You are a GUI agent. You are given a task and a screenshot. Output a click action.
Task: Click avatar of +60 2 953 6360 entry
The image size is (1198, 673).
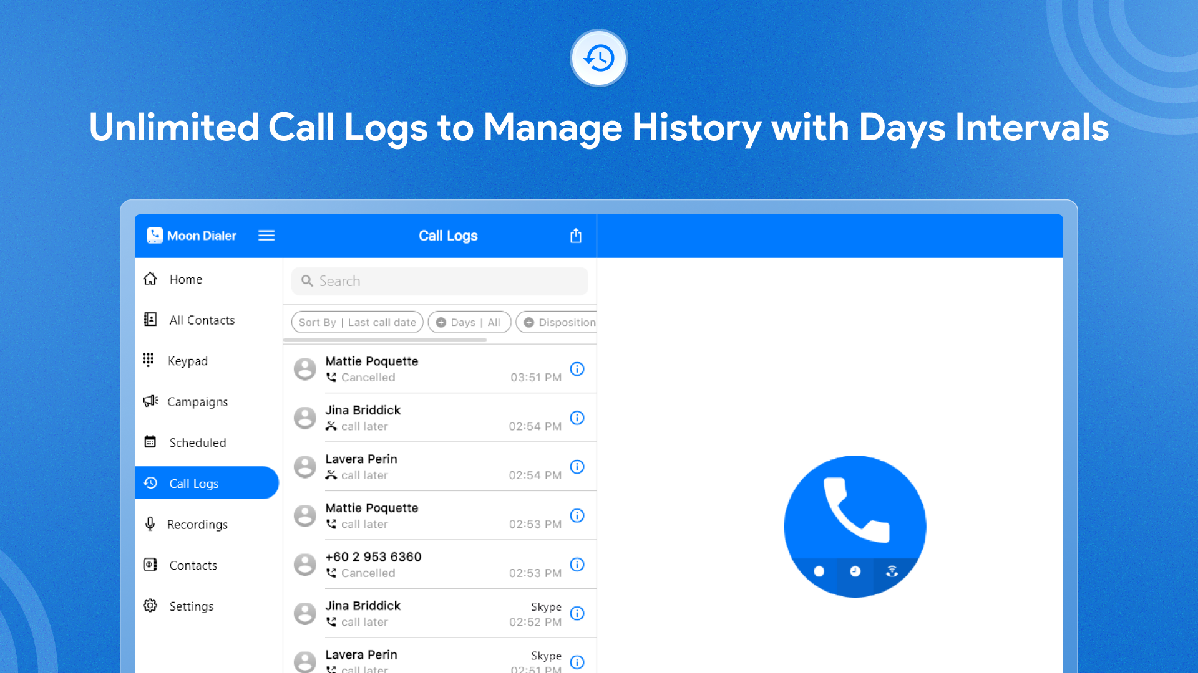coord(305,565)
